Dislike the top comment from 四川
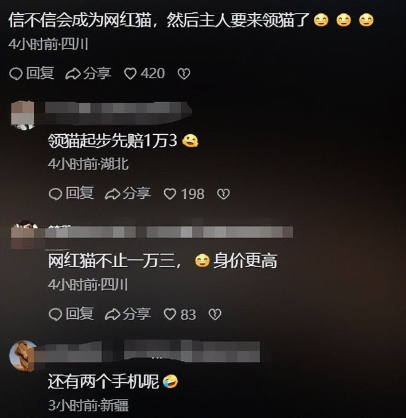 (x=183, y=74)
